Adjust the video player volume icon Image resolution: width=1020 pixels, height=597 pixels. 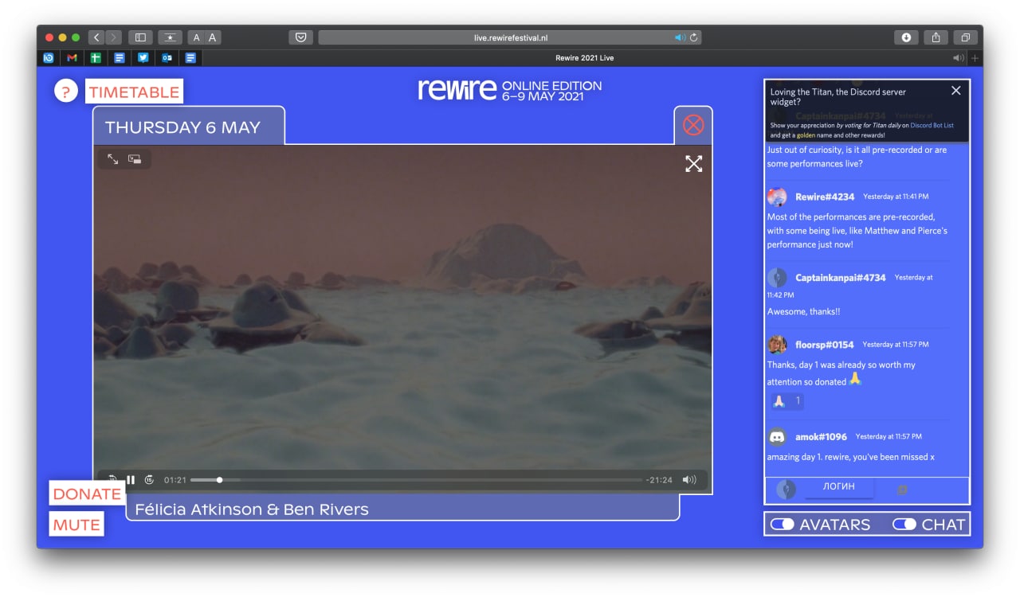689,480
